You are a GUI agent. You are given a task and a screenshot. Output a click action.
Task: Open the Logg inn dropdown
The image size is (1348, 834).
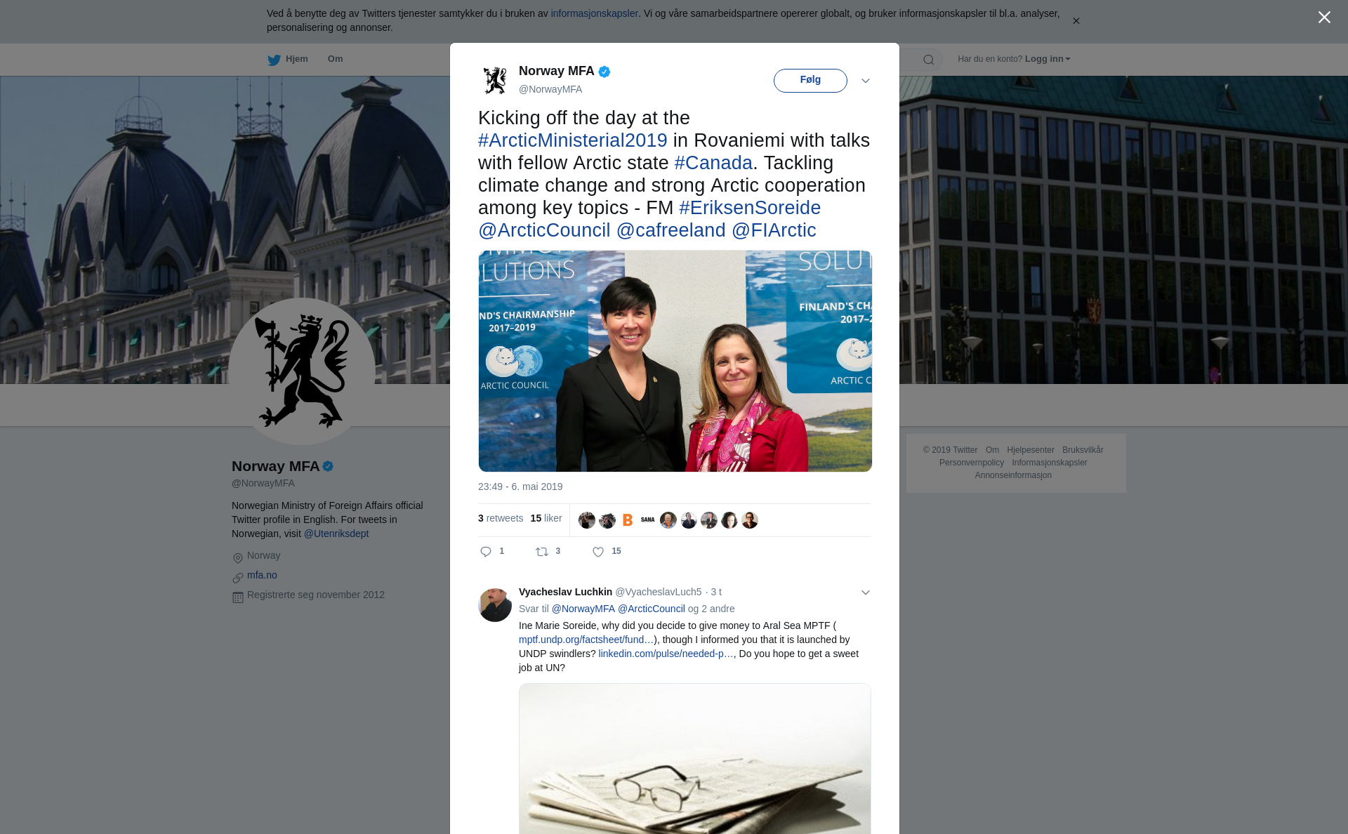(x=1048, y=59)
